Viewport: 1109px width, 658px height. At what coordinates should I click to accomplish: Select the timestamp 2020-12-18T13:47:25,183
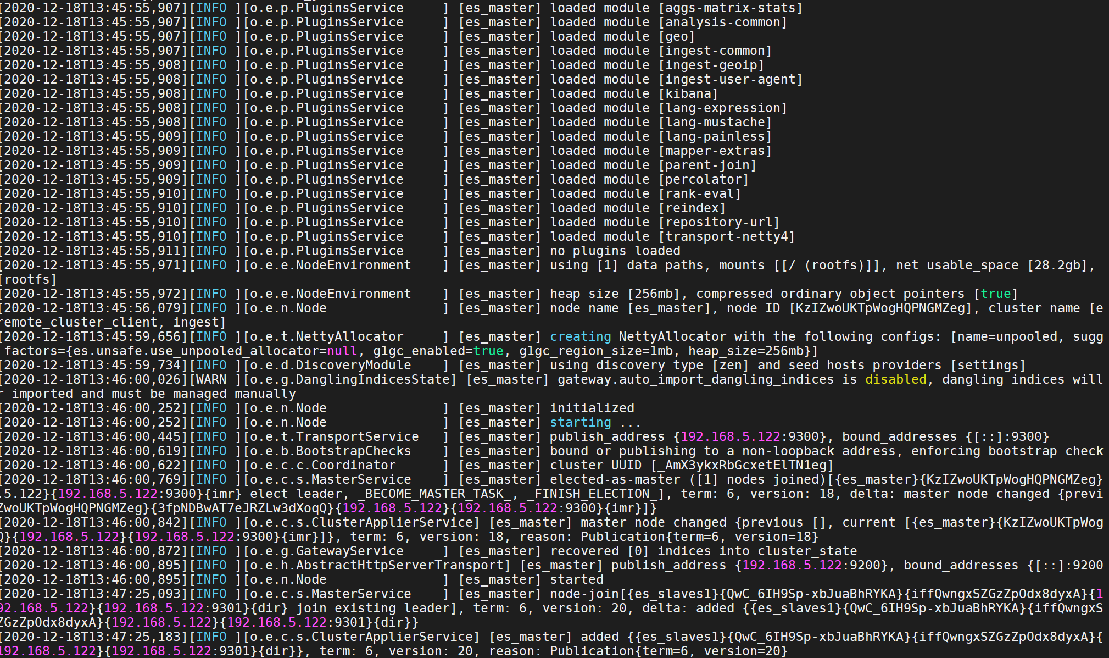tap(92, 637)
